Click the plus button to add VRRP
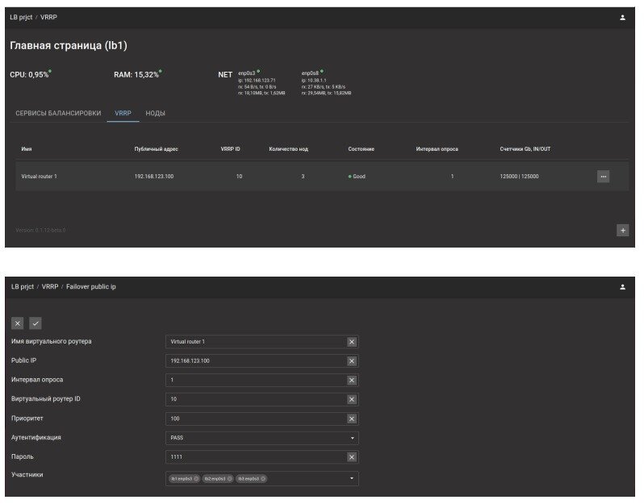 tap(622, 230)
